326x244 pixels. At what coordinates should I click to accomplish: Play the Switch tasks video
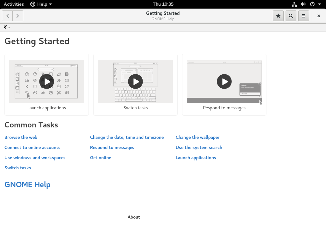pyautogui.click(x=135, y=82)
